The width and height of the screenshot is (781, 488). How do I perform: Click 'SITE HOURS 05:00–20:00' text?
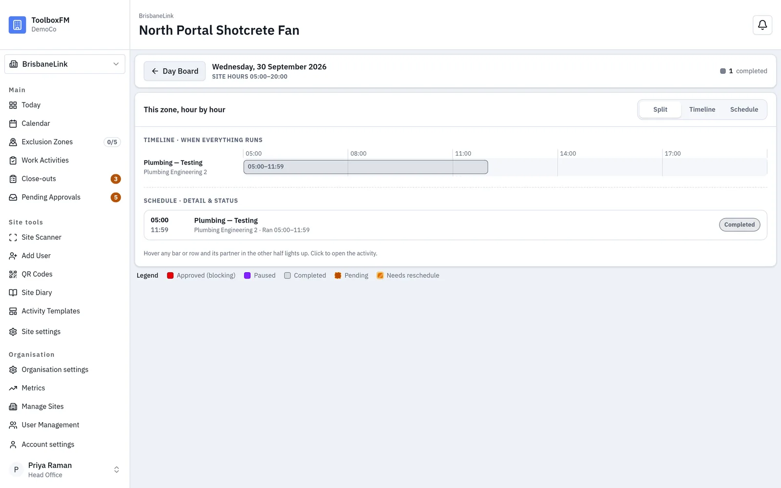[x=249, y=77]
